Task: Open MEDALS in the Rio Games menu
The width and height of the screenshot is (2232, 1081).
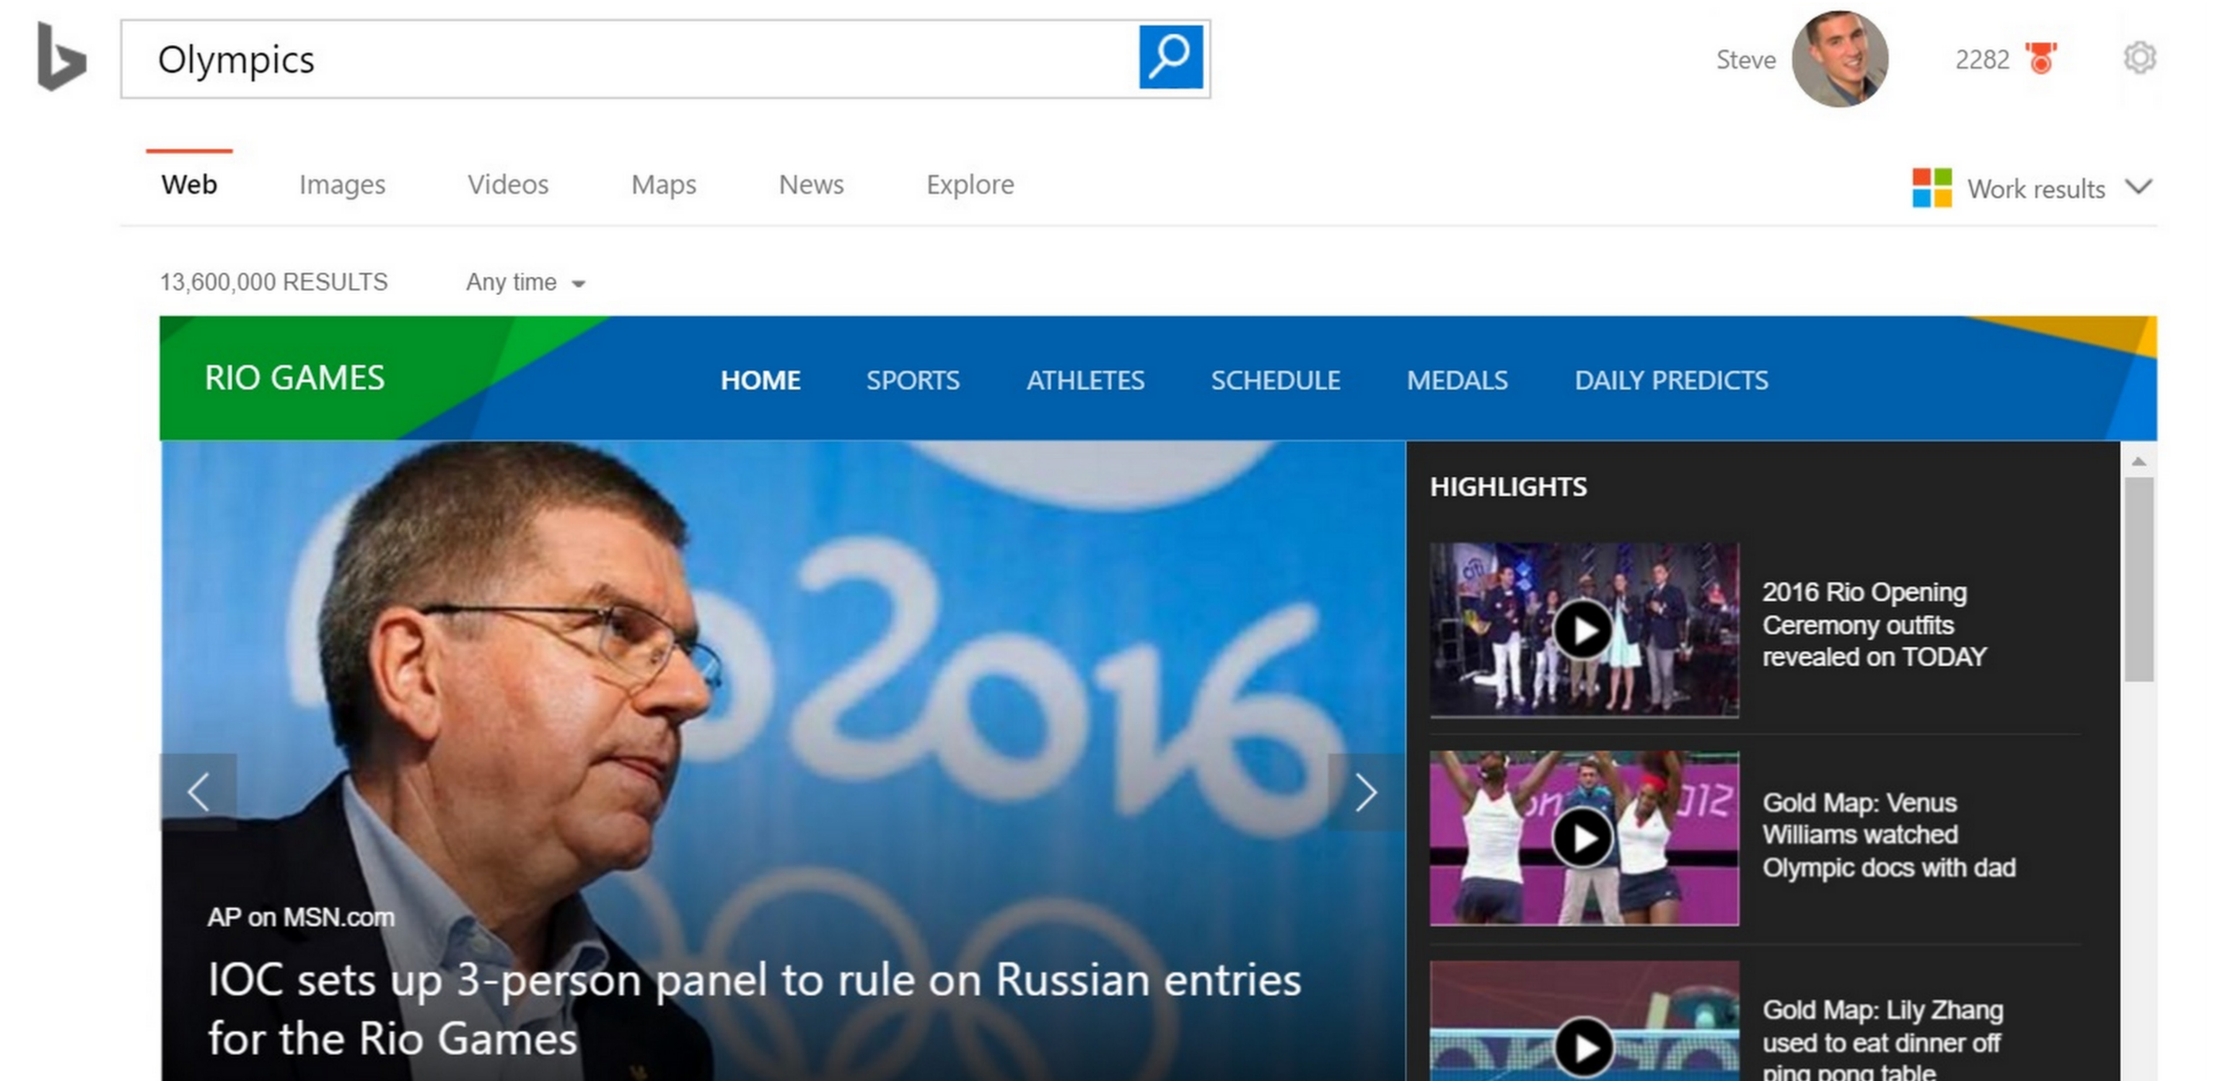Action: coord(1457,380)
